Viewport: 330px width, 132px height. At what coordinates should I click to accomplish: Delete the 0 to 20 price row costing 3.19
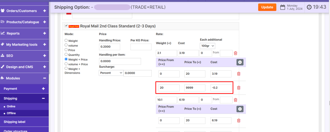pyautogui.click(x=239, y=74)
